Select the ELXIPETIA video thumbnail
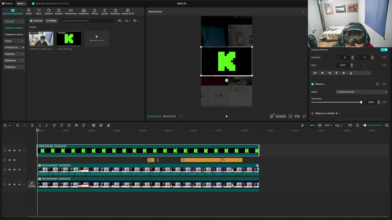392x220 pixels. (41, 38)
